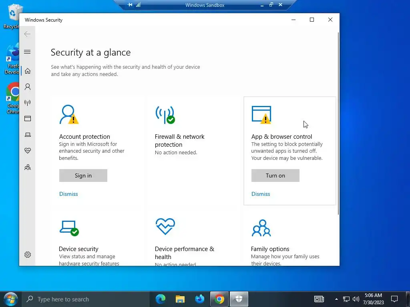The height and width of the screenshot is (307, 410).
Task: Open Account protection from sidebar person icon
Action: click(x=28, y=87)
